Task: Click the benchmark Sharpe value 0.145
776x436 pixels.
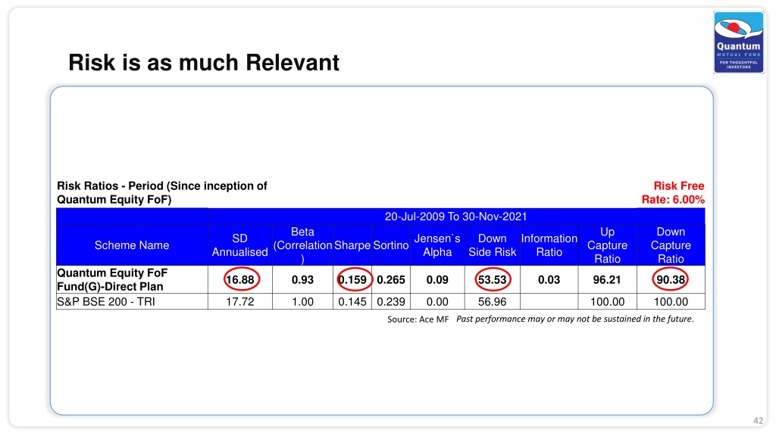Action: coord(352,301)
